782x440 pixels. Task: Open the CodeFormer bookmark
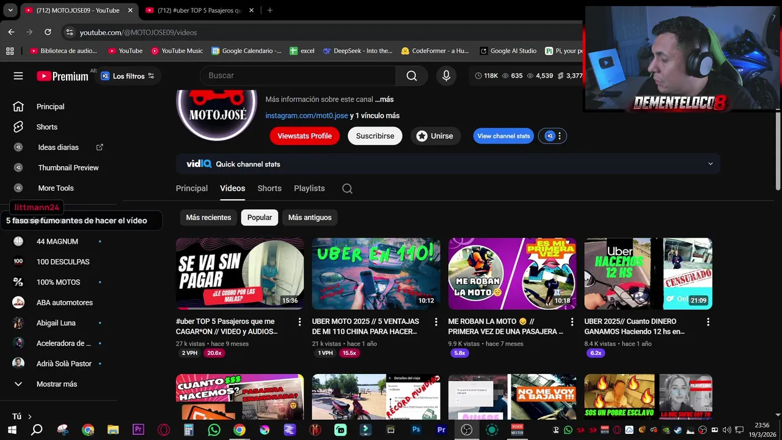pos(435,51)
